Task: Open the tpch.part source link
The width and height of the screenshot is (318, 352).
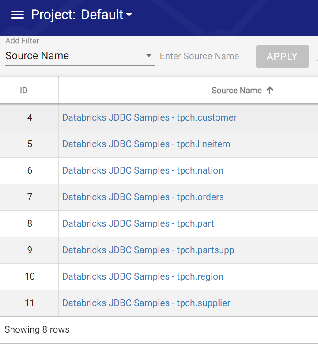Action: pos(138,223)
